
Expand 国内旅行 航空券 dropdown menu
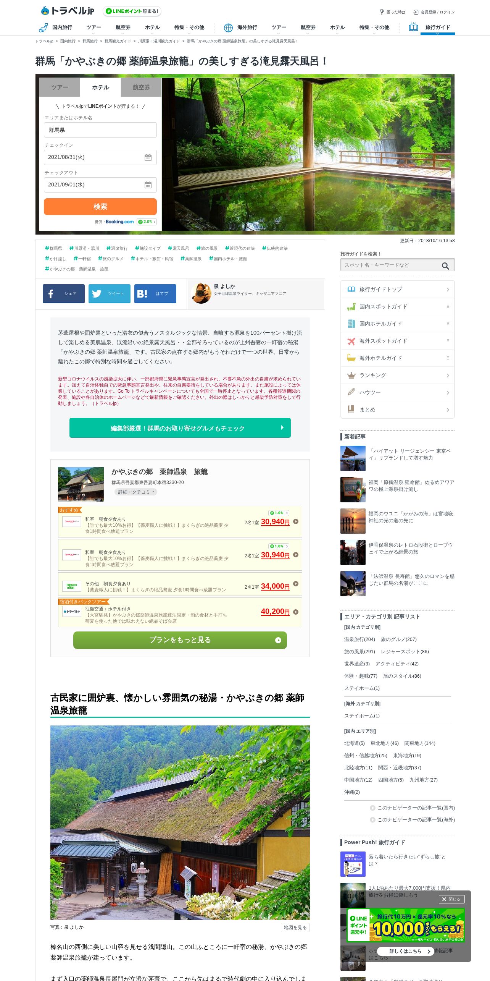tap(123, 29)
